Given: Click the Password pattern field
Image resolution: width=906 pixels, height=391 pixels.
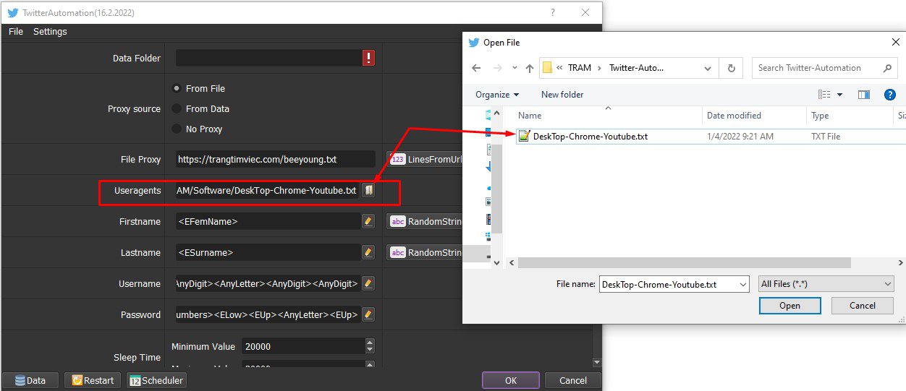Looking at the screenshot, I should click(268, 314).
